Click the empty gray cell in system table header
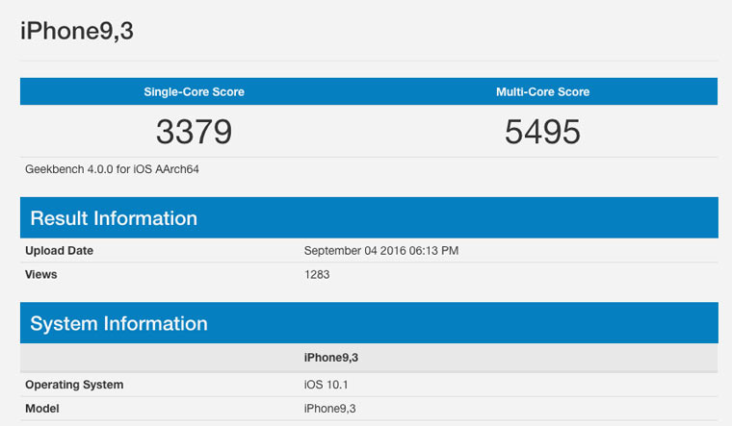 (x=159, y=358)
